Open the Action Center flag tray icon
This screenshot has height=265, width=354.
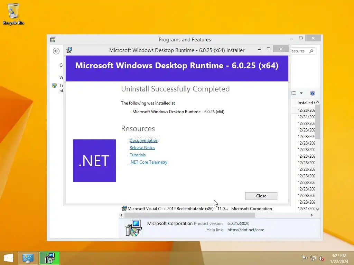pyautogui.click(x=305, y=258)
